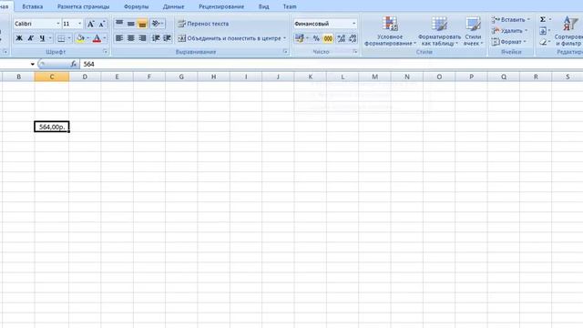Open text orientation options
Viewport: 583px width, 328px height.
(158, 24)
